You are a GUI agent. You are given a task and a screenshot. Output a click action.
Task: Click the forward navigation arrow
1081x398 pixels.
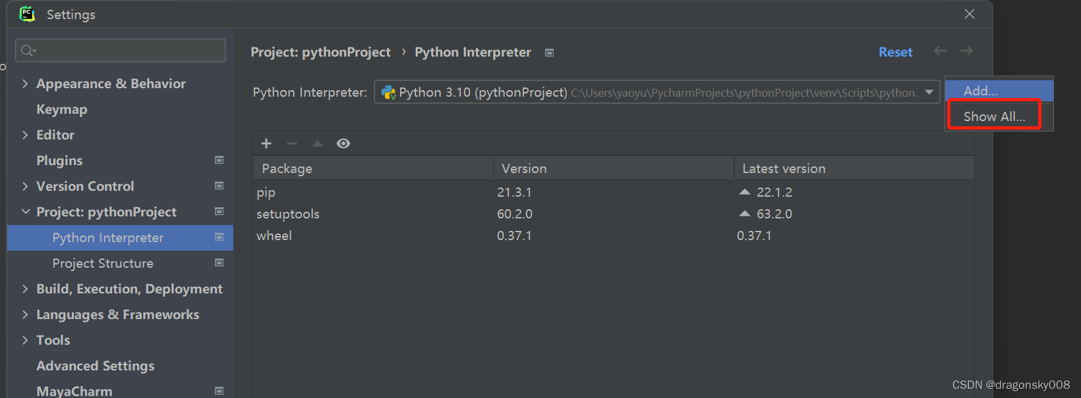pyautogui.click(x=966, y=51)
